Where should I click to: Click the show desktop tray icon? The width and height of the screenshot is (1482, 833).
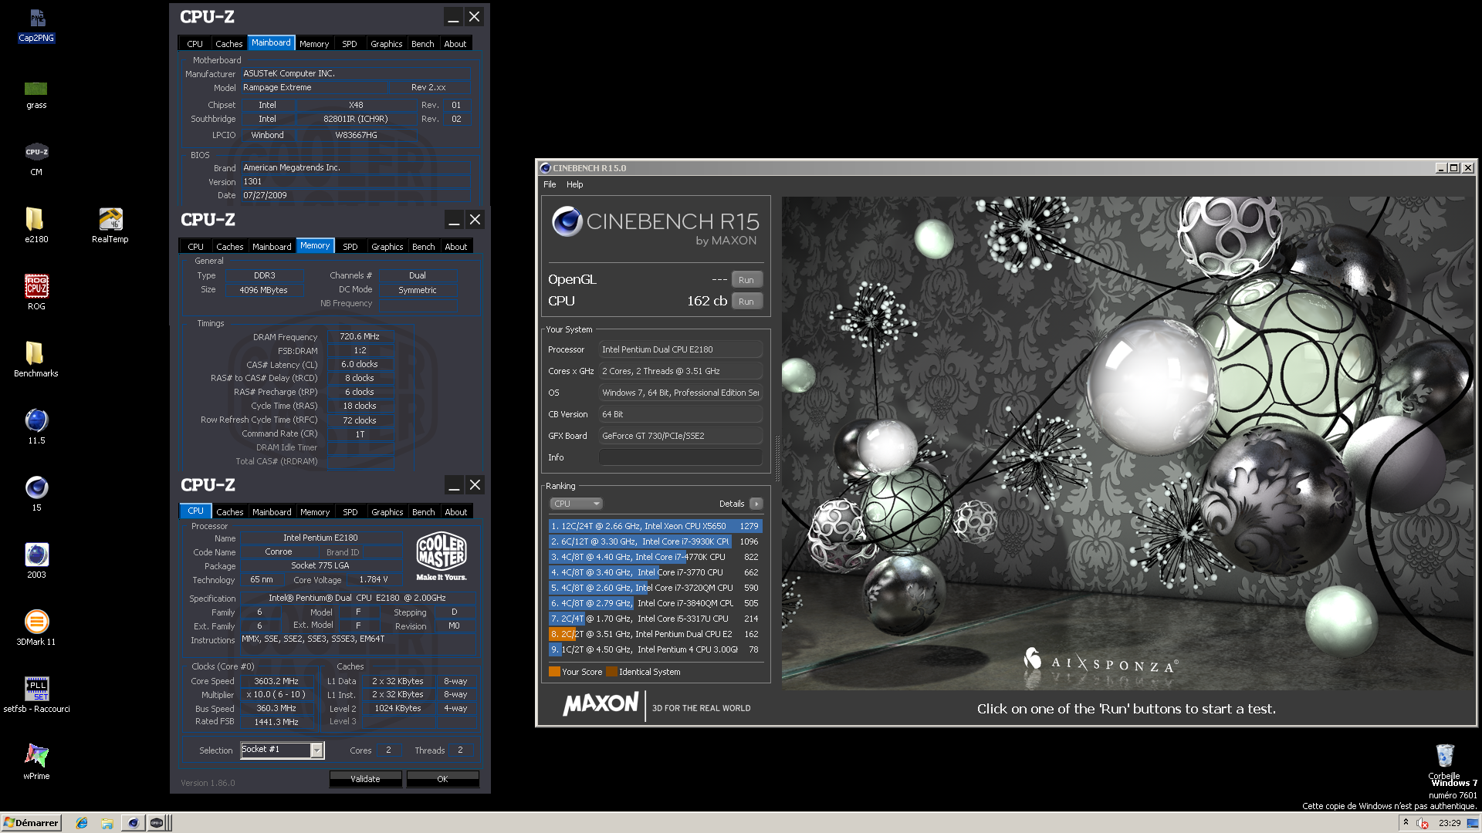tap(1473, 823)
